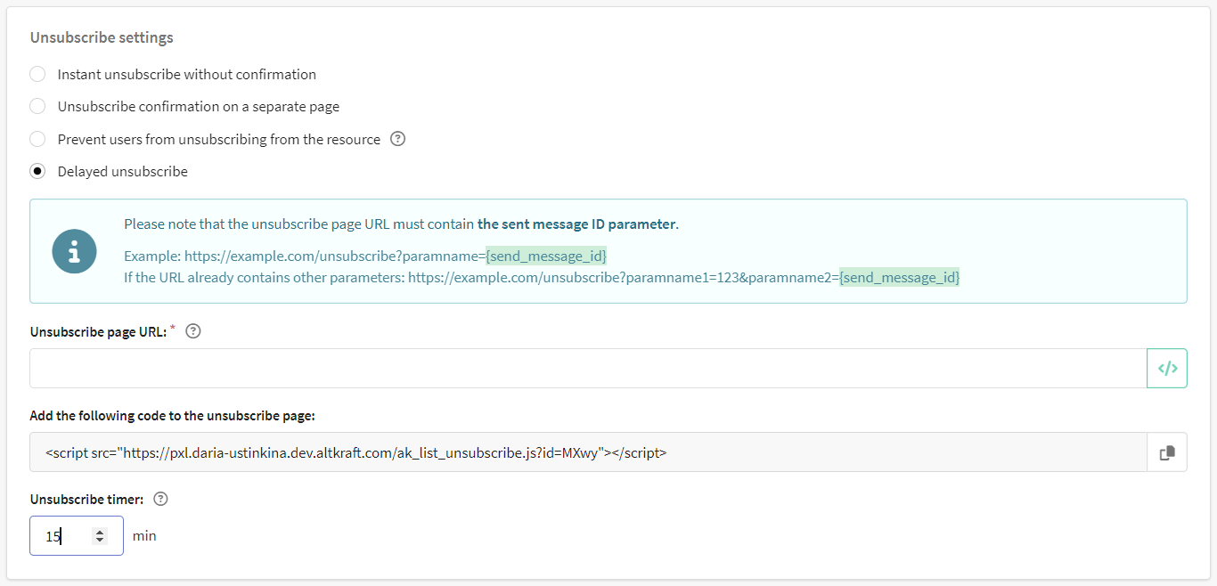Open help tooltip for Prevent users from unsubscribing

pos(398,139)
